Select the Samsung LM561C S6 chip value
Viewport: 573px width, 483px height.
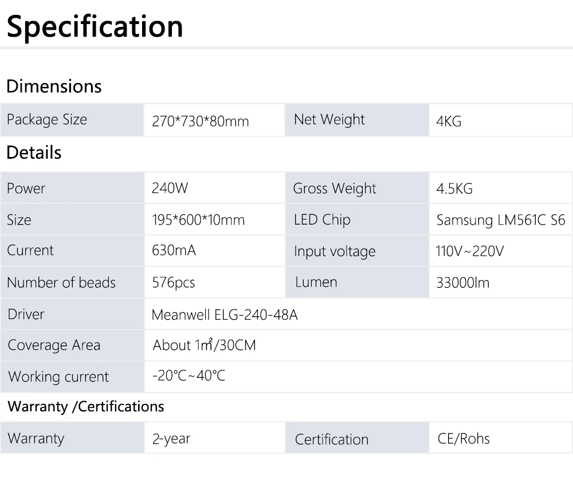tap(501, 220)
